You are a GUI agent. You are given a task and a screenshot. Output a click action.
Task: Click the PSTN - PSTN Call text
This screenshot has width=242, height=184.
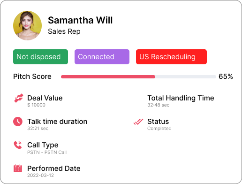[x=47, y=152]
